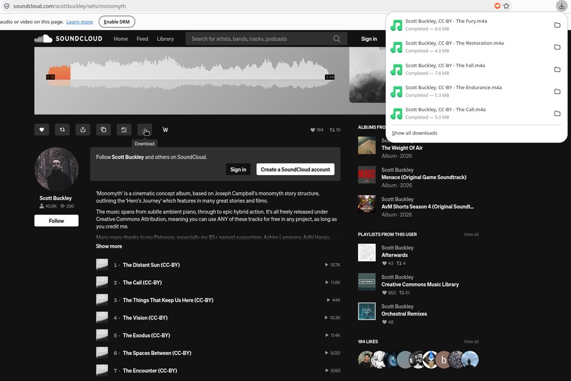Expand description with Show more
The height and width of the screenshot is (381, 571).
point(109,246)
